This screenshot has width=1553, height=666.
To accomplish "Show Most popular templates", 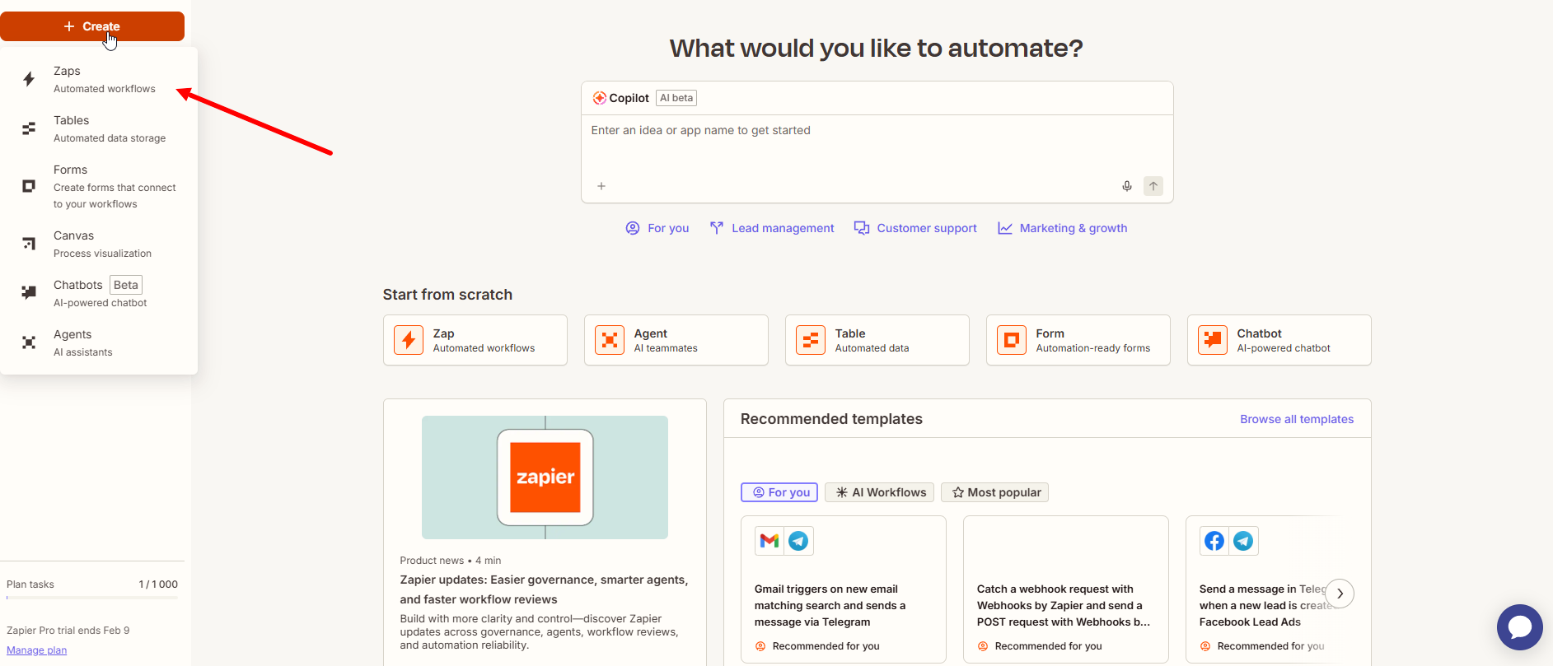I will [x=995, y=492].
